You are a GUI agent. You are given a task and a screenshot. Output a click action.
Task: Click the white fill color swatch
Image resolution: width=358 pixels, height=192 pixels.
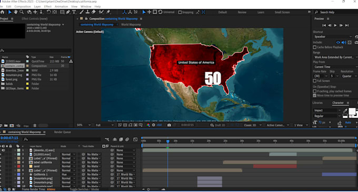point(352,111)
